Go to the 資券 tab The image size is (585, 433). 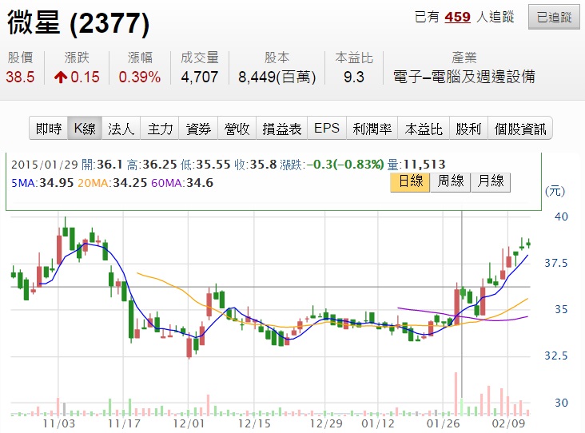198,129
